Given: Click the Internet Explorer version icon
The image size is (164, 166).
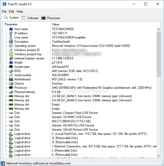Looking at the screenshot, I should (11, 58).
